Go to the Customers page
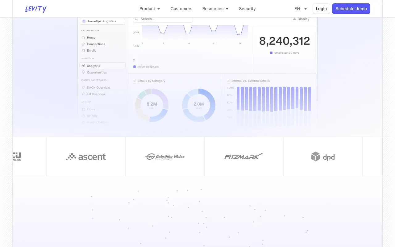The image size is (395, 247). pyautogui.click(x=181, y=9)
